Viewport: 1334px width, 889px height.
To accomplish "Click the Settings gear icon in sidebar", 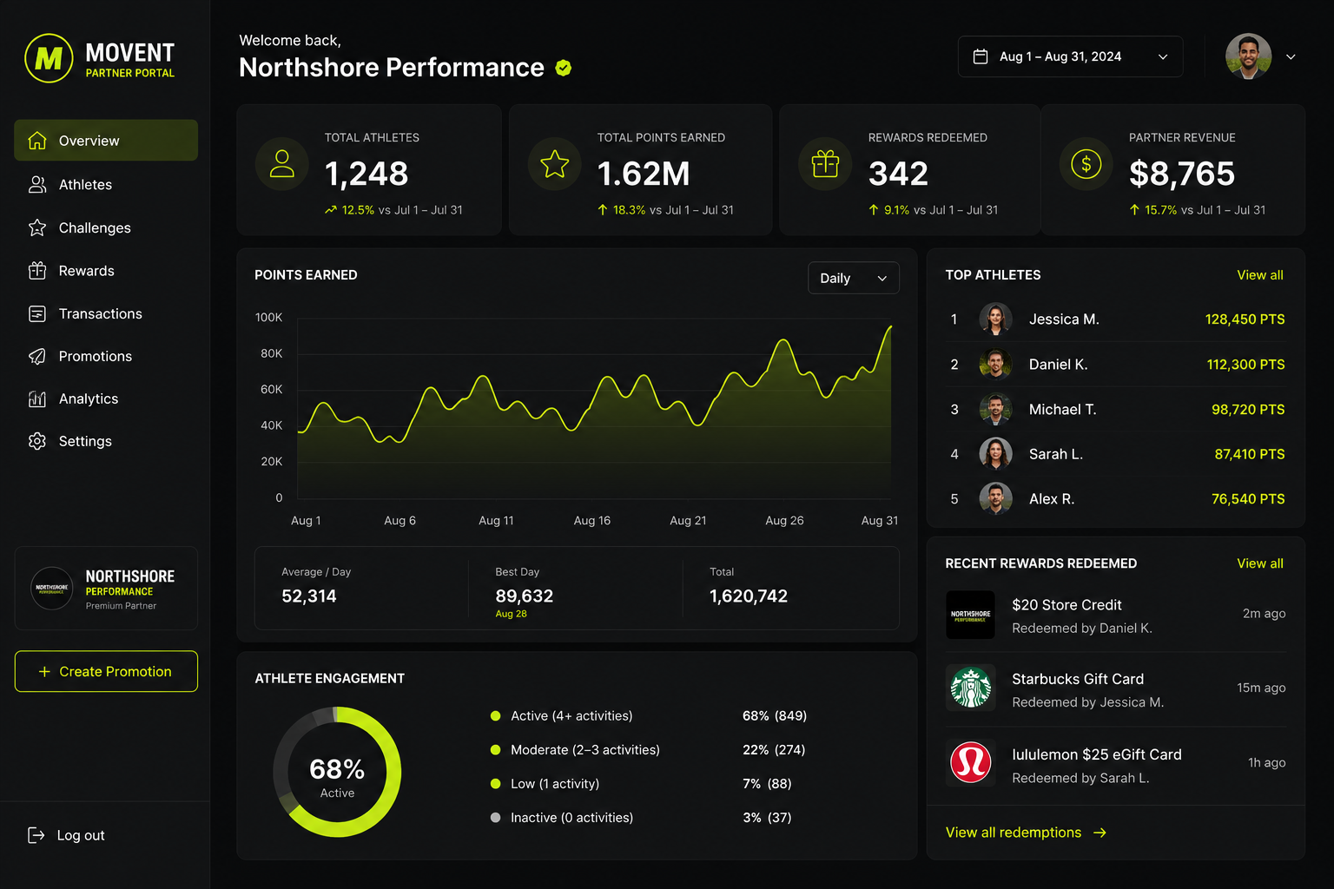I will [37, 441].
